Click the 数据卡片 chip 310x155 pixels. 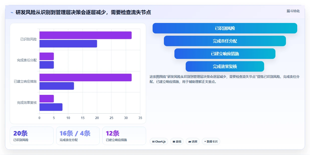[211, 142]
